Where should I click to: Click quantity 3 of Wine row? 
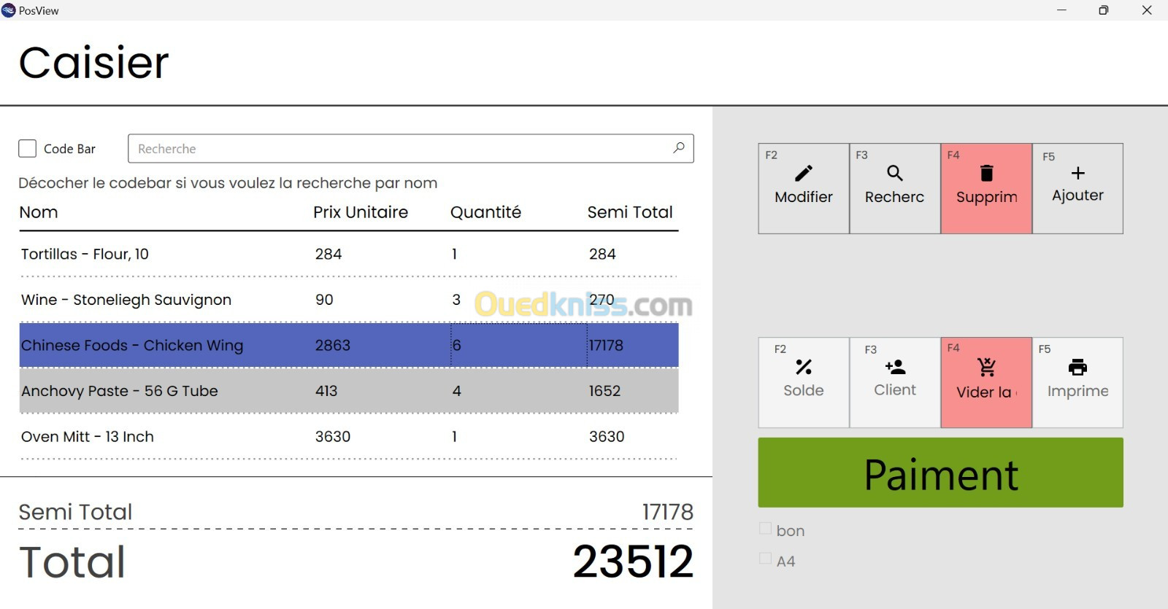click(x=456, y=300)
